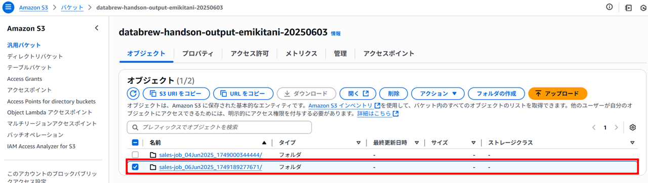This screenshot has width=648, height=183.
Task: Click the info circle icon in the top right
Action: pyautogui.click(x=609, y=7)
